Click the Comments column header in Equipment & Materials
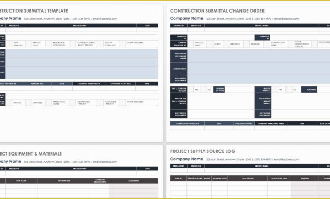The image size is (330, 199). click(134, 181)
